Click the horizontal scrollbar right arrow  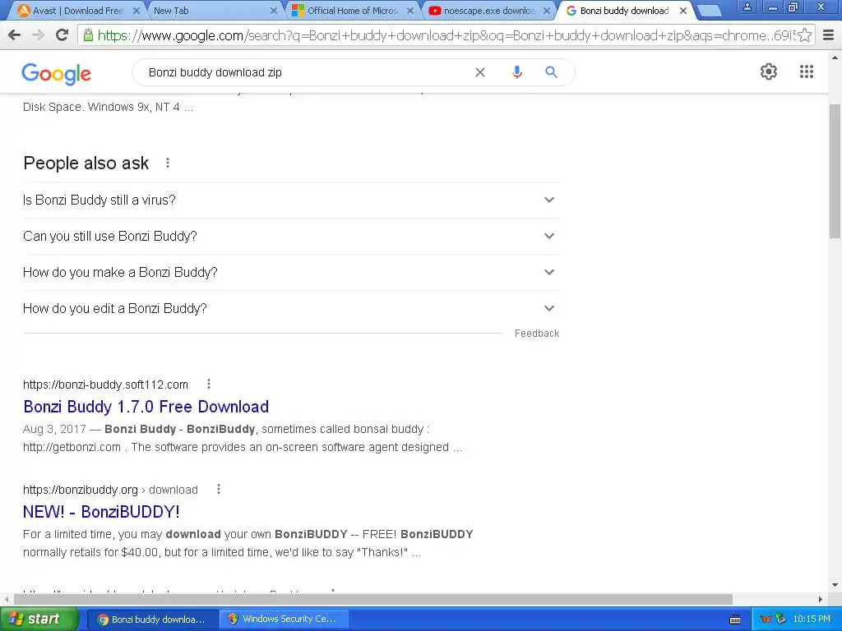[821, 599]
